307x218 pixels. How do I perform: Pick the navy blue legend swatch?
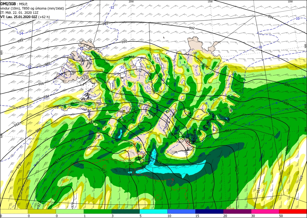tap(209, 211)
